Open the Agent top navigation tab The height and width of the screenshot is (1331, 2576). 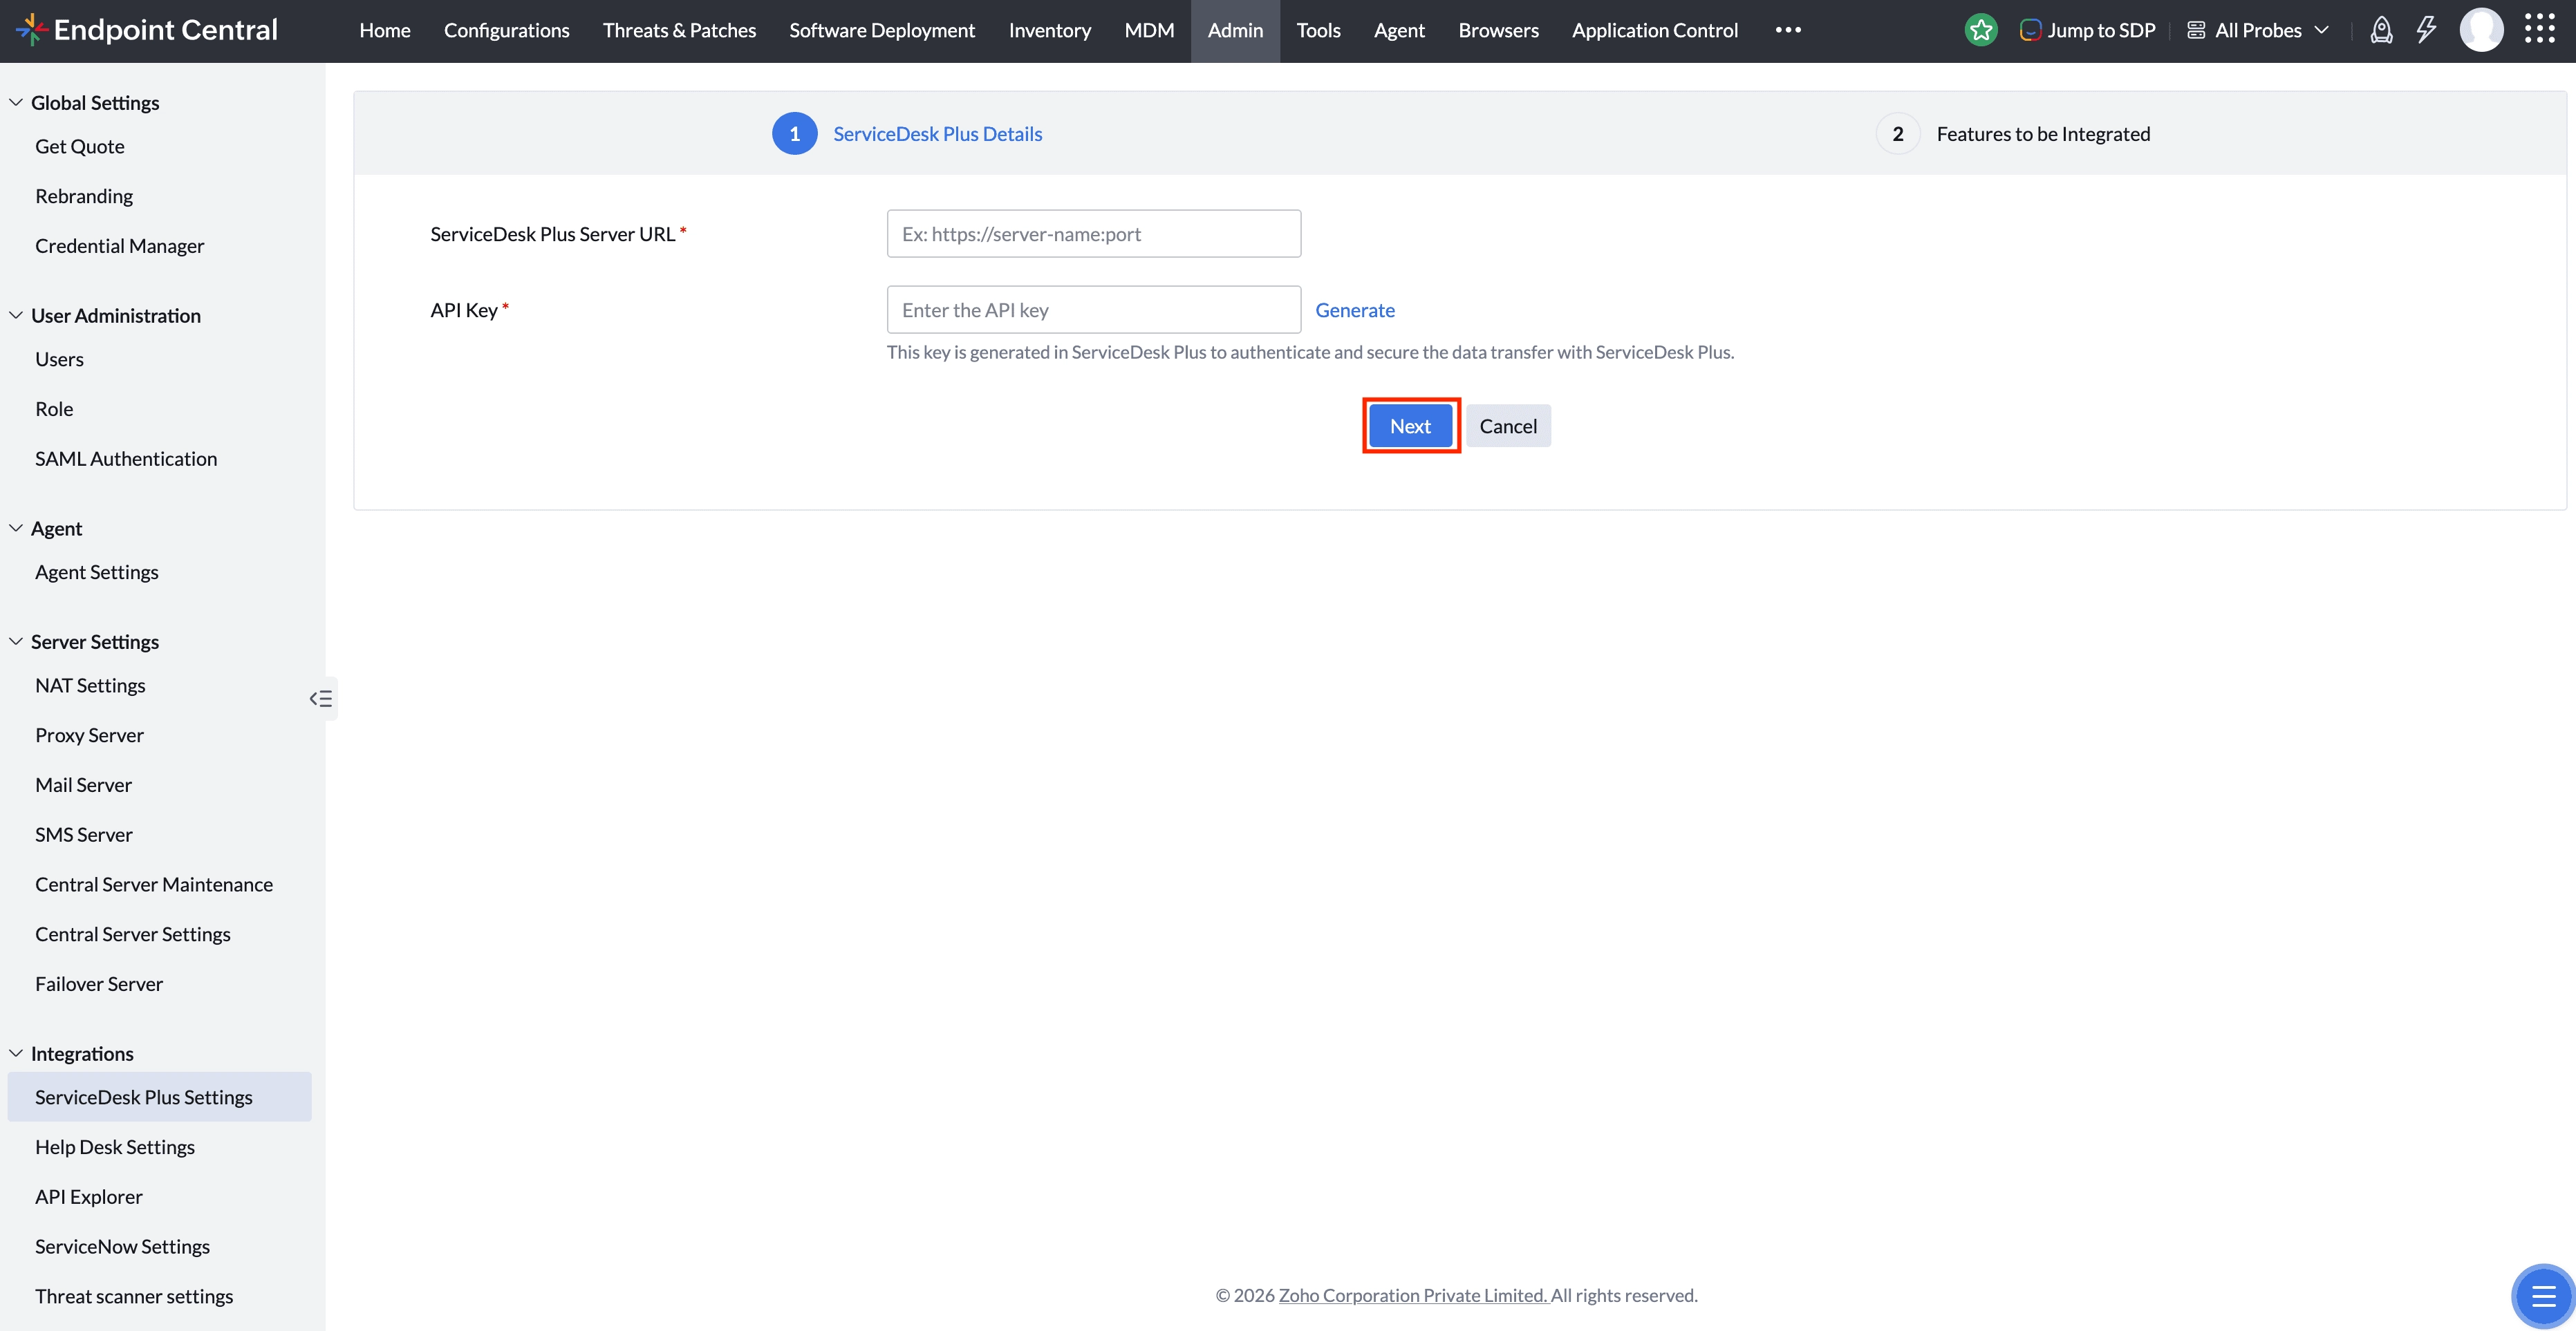tap(1399, 30)
